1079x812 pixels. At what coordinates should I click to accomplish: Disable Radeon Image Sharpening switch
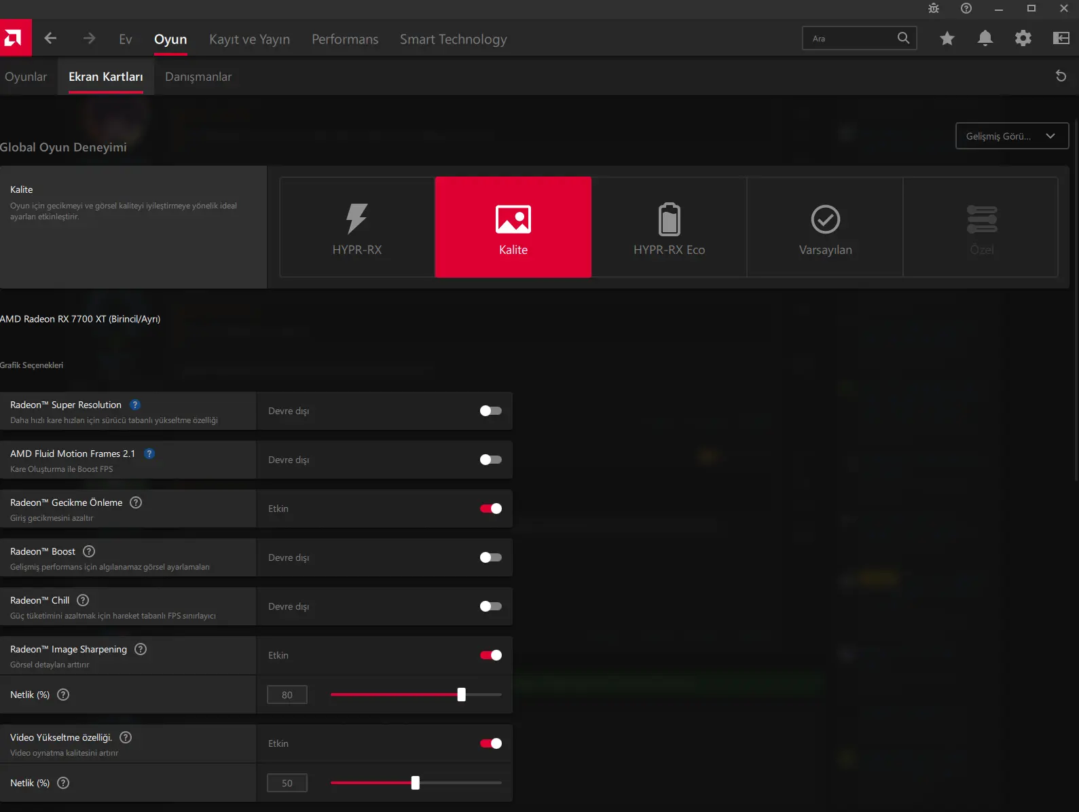coord(490,655)
